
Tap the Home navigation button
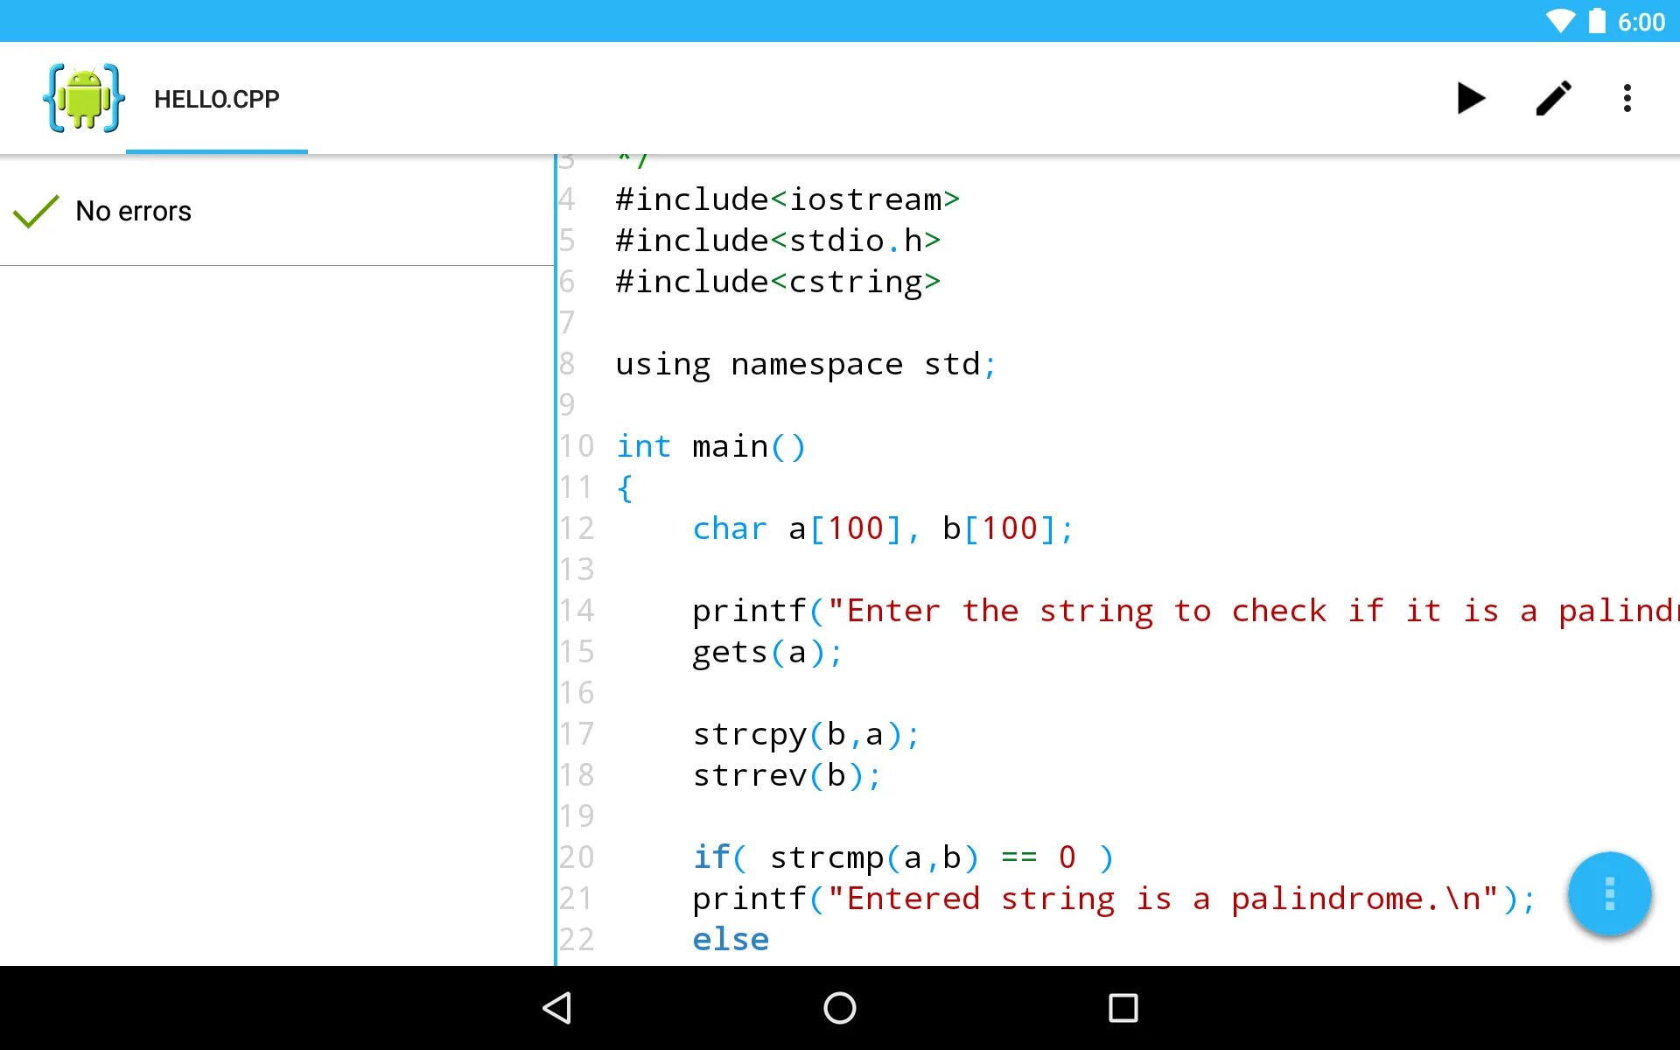(x=839, y=1008)
